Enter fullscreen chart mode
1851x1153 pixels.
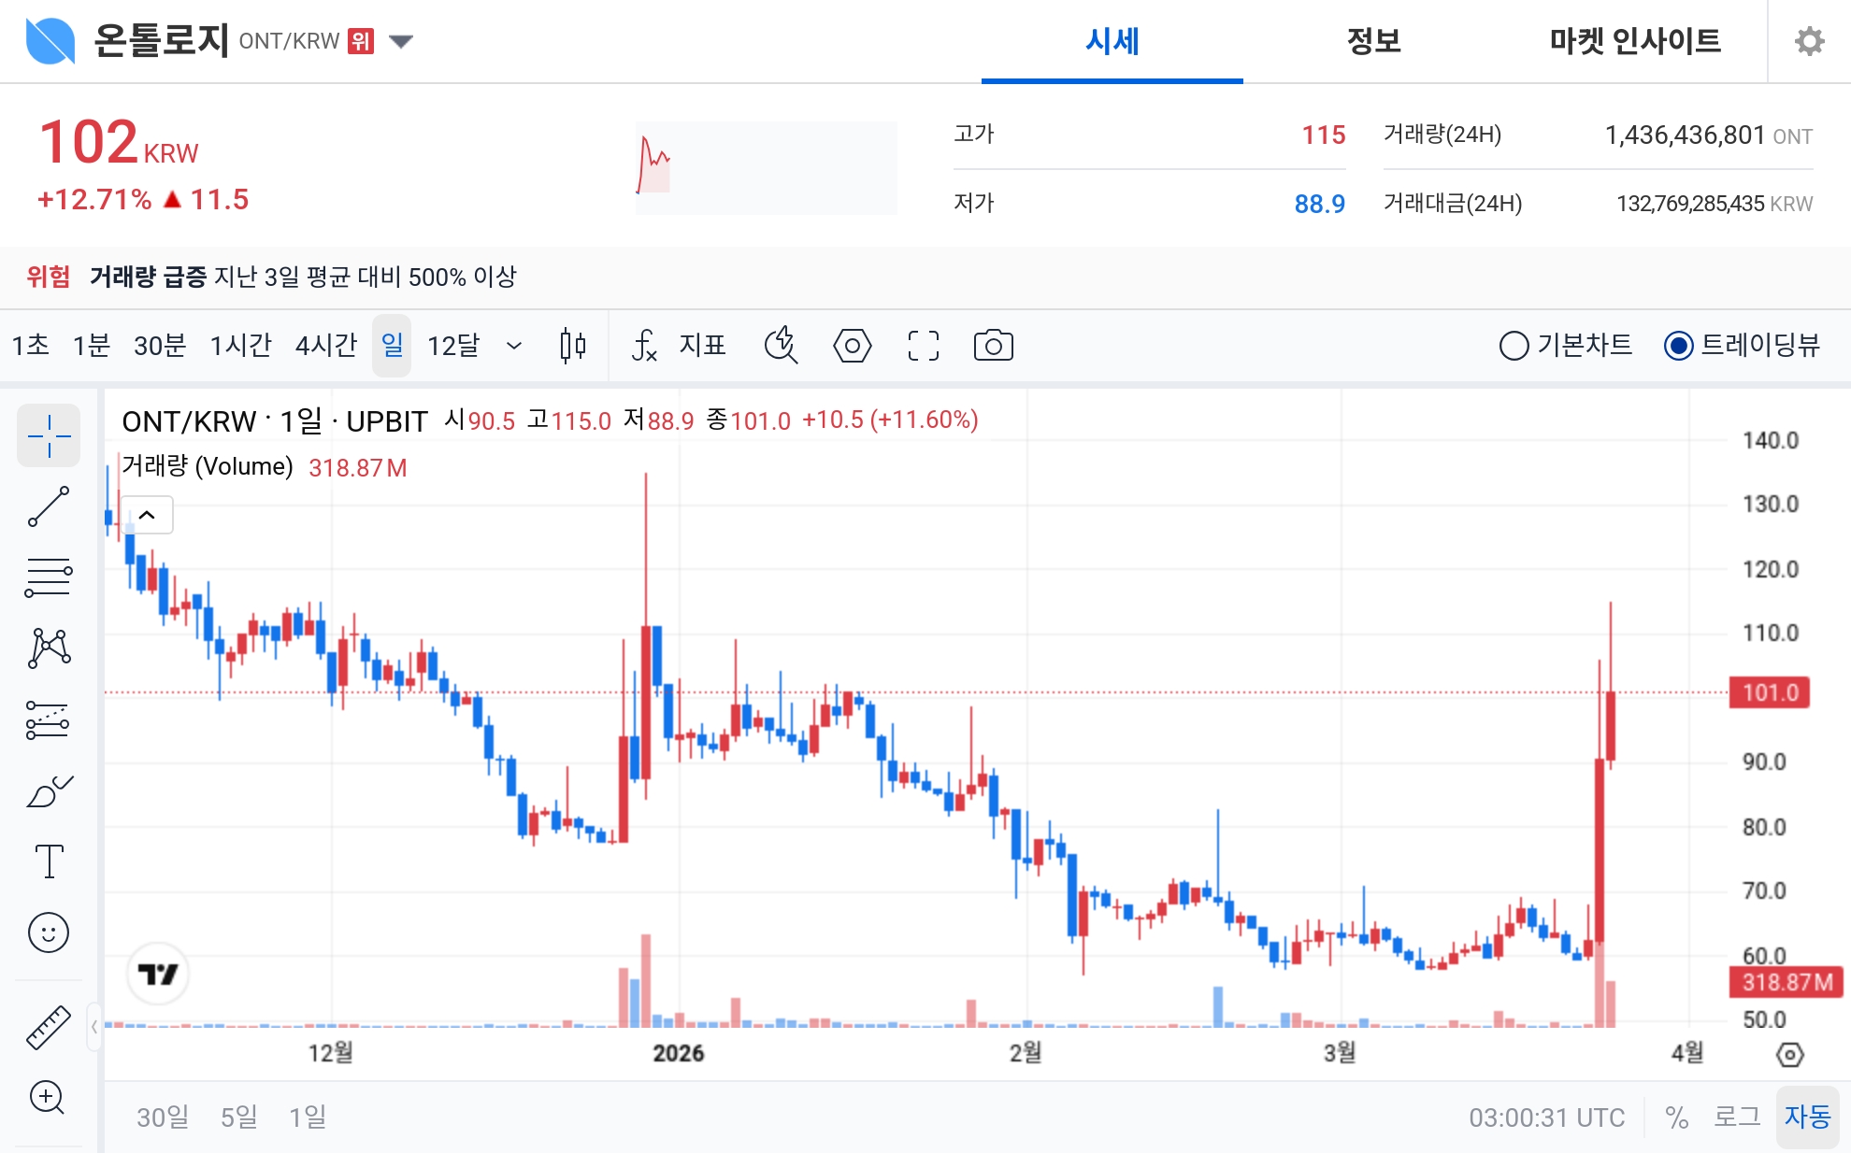click(x=923, y=346)
